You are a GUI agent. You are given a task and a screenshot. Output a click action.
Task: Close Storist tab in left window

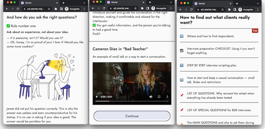pyautogui.click(x=57, y=3)
